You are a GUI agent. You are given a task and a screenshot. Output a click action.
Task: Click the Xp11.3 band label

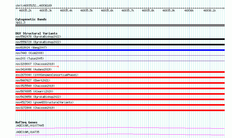[20, 22]
